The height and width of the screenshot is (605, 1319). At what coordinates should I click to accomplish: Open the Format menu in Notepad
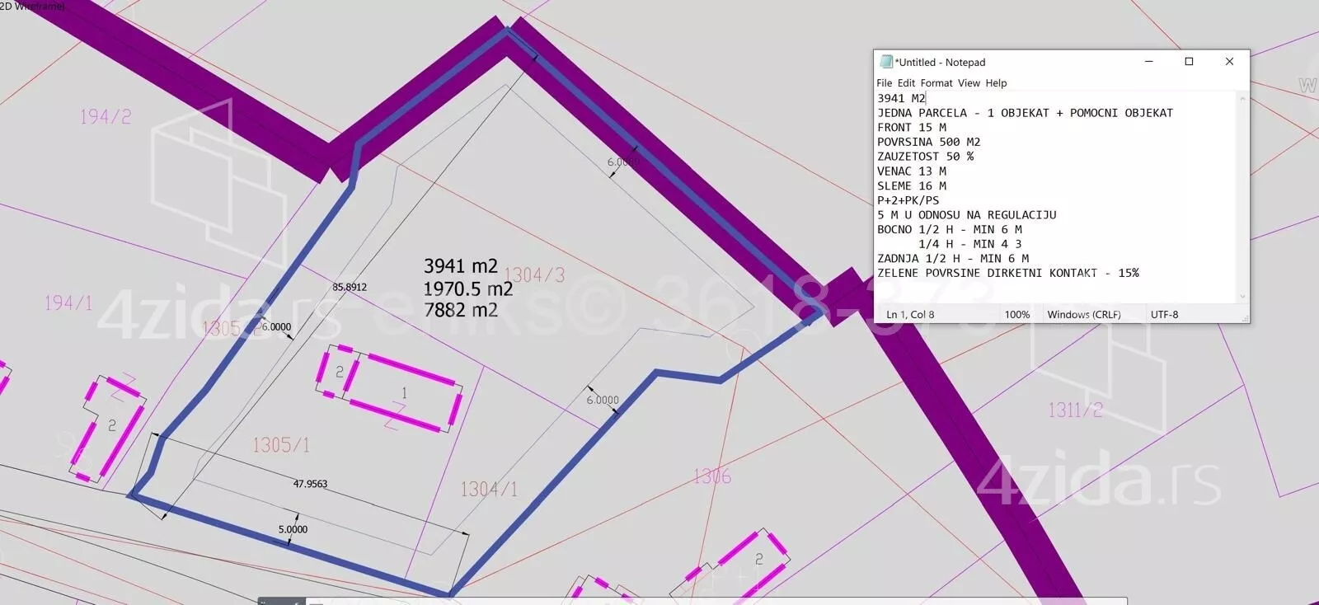click(936, 83)
